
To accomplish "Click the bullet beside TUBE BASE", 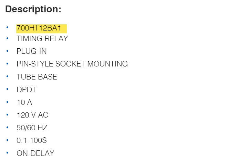I will [x=7, y=76].
